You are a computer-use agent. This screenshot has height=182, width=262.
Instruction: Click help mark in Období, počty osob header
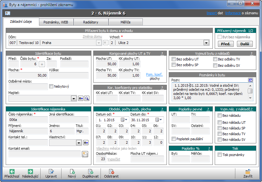pyautogui.click(x=162, y=109)
